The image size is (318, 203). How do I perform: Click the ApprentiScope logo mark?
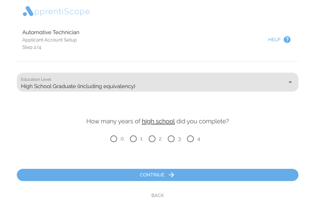28,11
